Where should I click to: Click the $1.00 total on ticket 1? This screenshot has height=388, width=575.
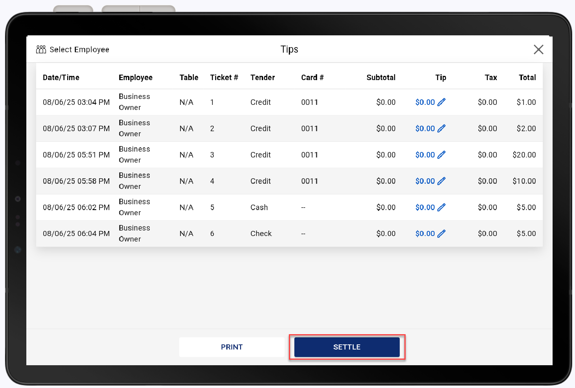526,102
